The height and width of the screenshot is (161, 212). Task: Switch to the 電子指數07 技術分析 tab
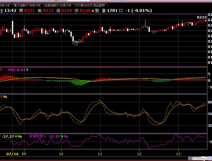27,5
